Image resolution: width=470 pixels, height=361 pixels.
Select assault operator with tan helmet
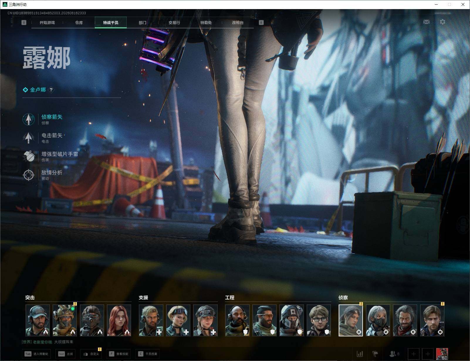tap(65, 320)
